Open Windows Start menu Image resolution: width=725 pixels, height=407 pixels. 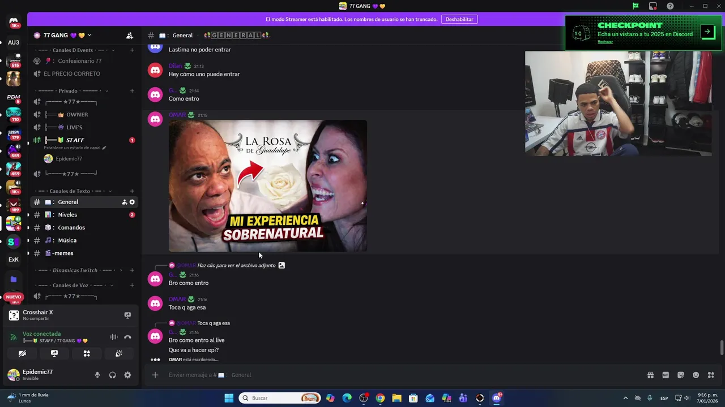[x=229, y=398]
